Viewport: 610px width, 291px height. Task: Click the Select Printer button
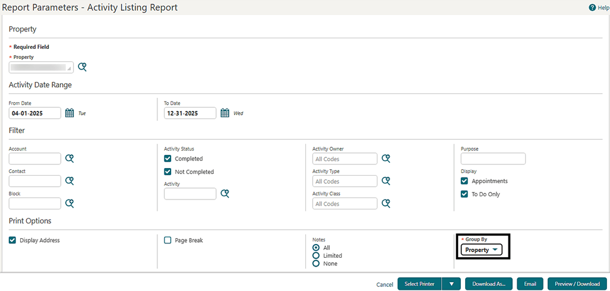click(420, 284)
